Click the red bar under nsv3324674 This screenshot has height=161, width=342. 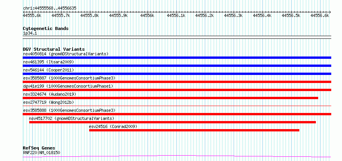point(170,98)
